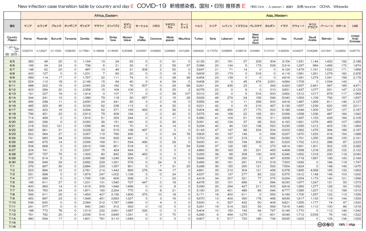
Task: Click UAE population value 0.09770
Action: [x=355, y=51]
